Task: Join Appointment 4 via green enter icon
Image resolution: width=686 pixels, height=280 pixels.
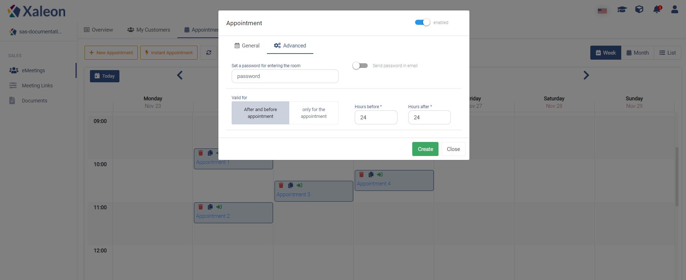Action: click(x=380, y=174)
